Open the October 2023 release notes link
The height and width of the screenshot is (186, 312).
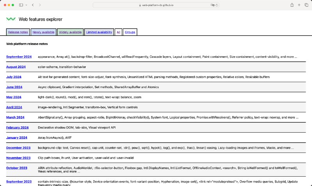(x=17, y=168)
